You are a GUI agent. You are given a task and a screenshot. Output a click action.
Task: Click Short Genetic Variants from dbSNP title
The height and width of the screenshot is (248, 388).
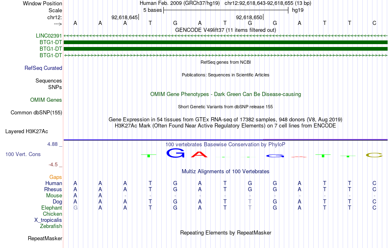(x=225, y=107)
